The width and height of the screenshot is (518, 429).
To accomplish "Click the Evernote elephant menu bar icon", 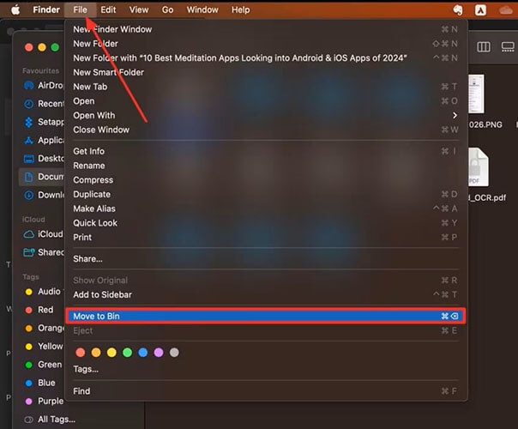I will click(x=458, y=10).
